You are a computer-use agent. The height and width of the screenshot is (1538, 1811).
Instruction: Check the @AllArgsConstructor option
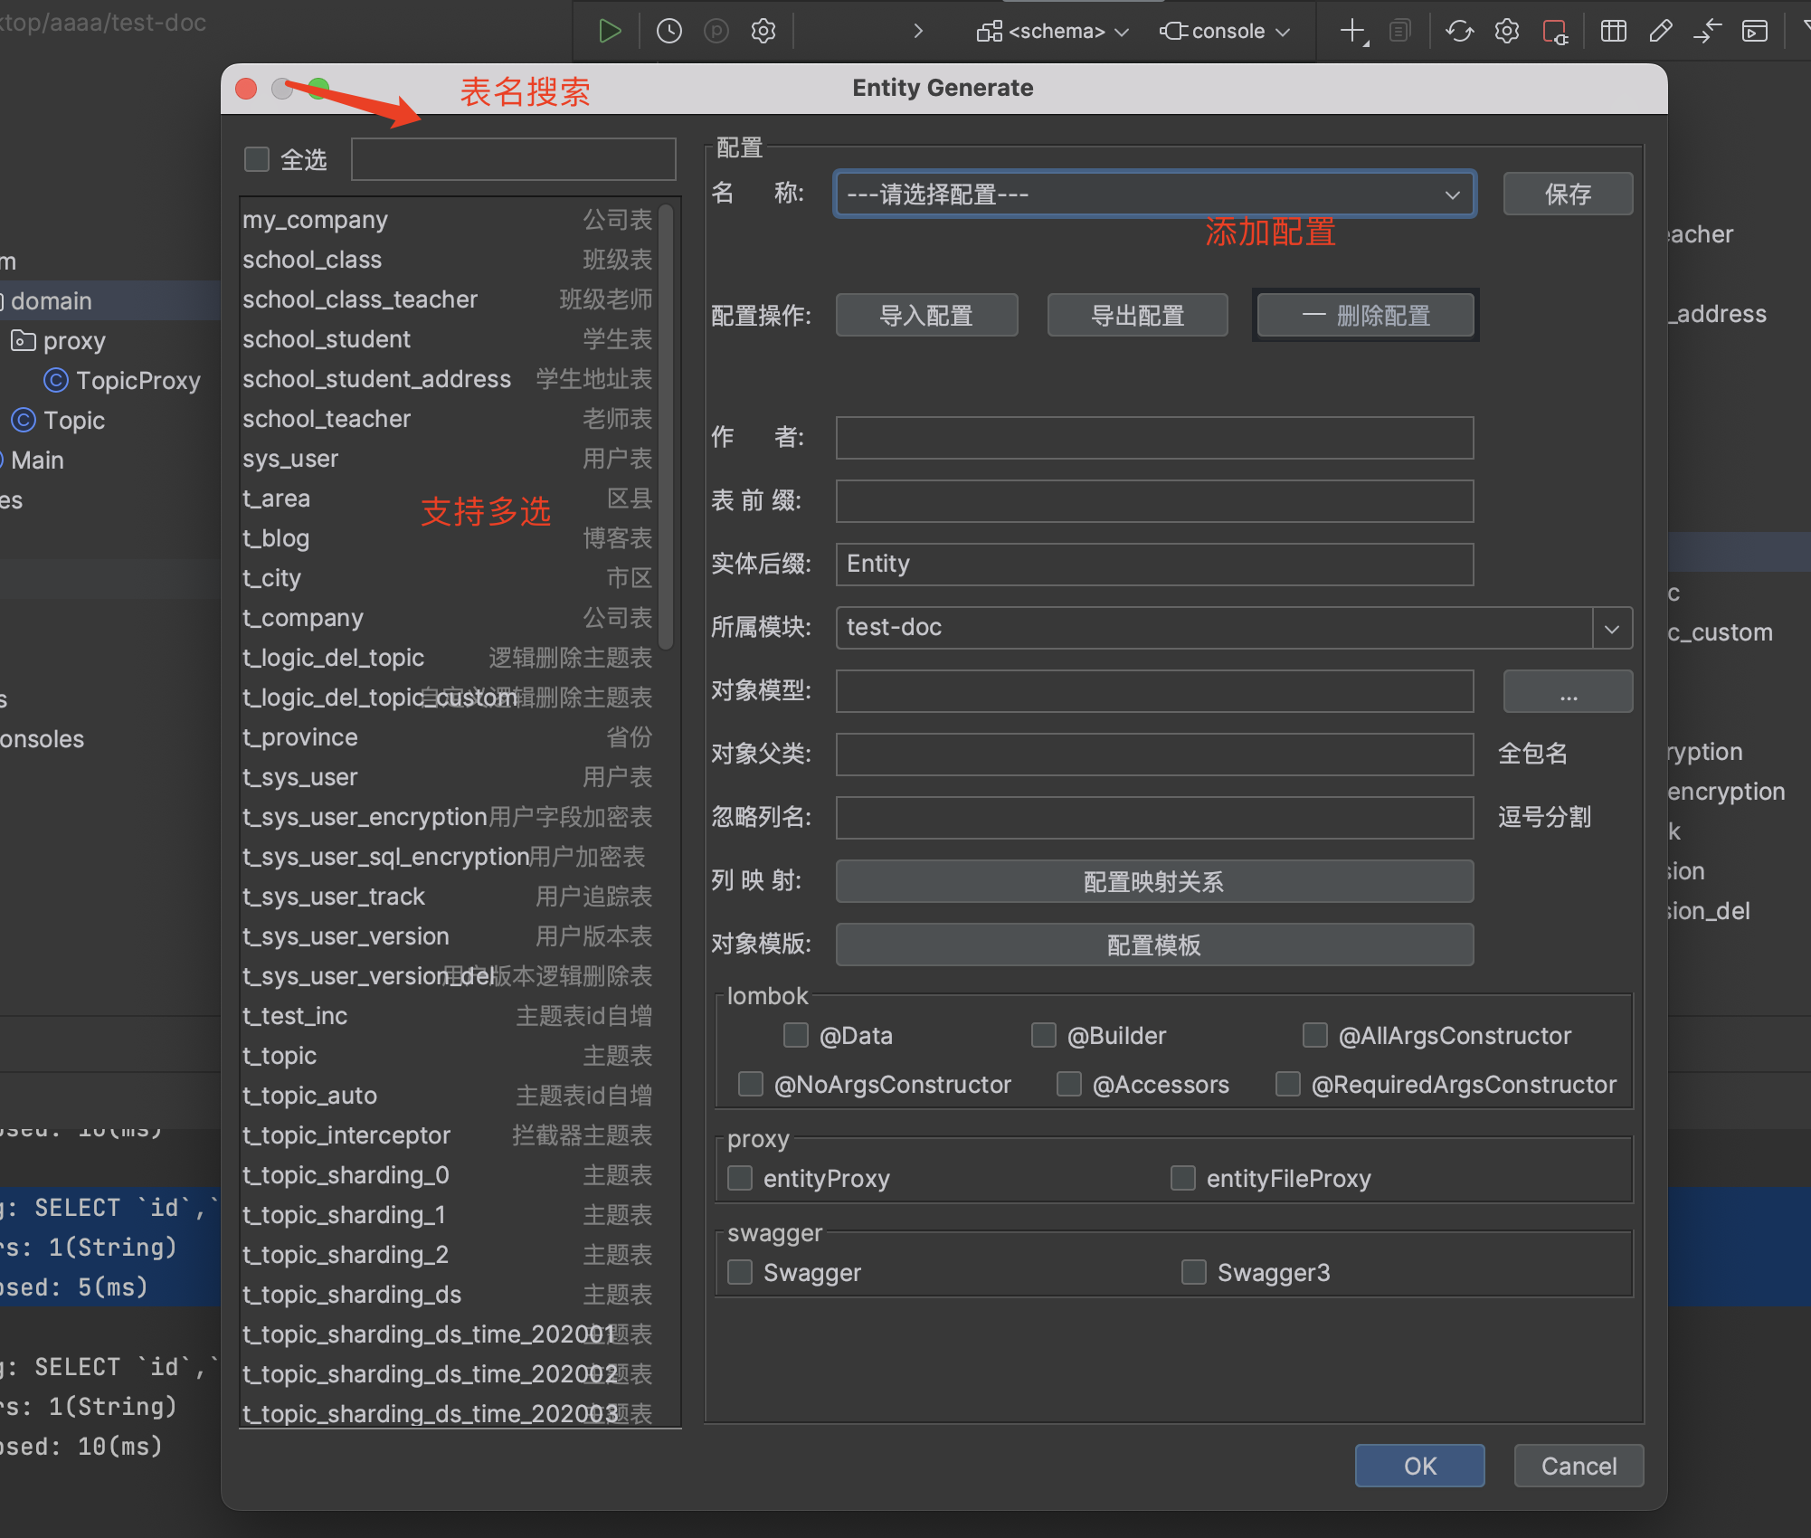(1315, 1035)
